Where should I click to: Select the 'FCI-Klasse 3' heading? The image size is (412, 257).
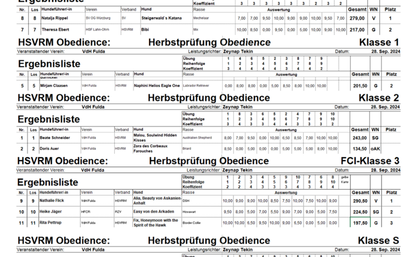(x=370, y=161)
